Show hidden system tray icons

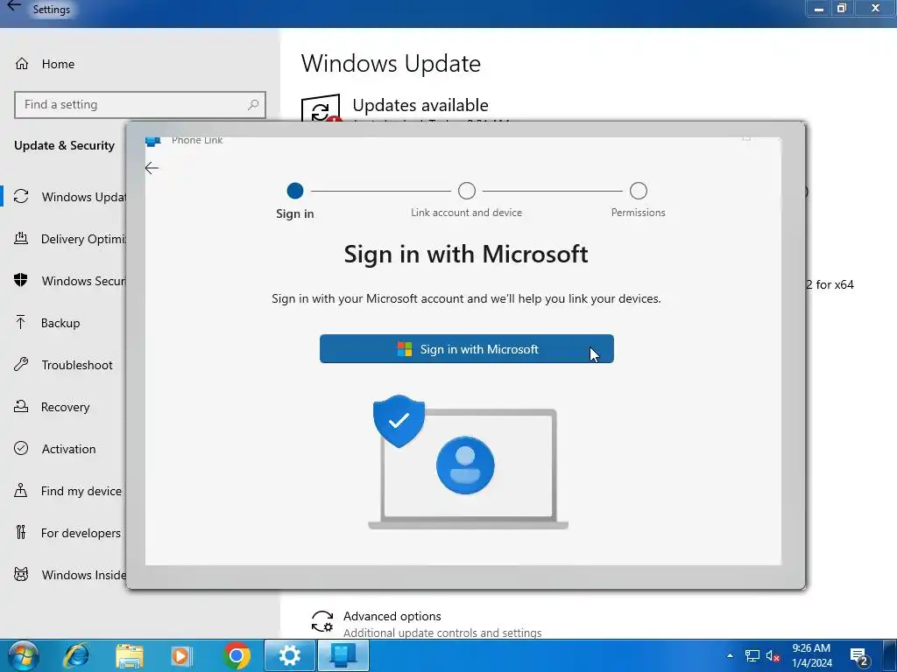(x=730, y=655)
